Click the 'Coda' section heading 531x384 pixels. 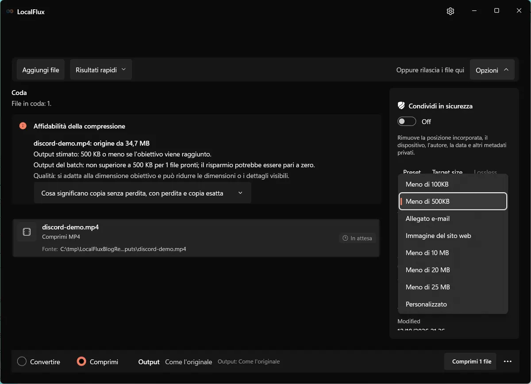click(x=19, y=93)
